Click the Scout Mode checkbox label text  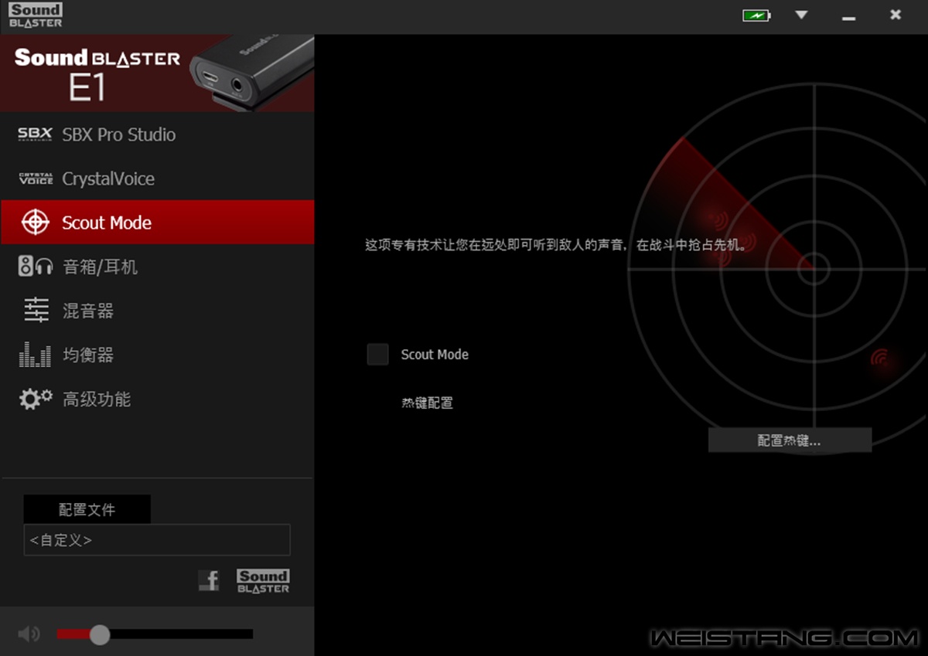[x=435, y=355]
